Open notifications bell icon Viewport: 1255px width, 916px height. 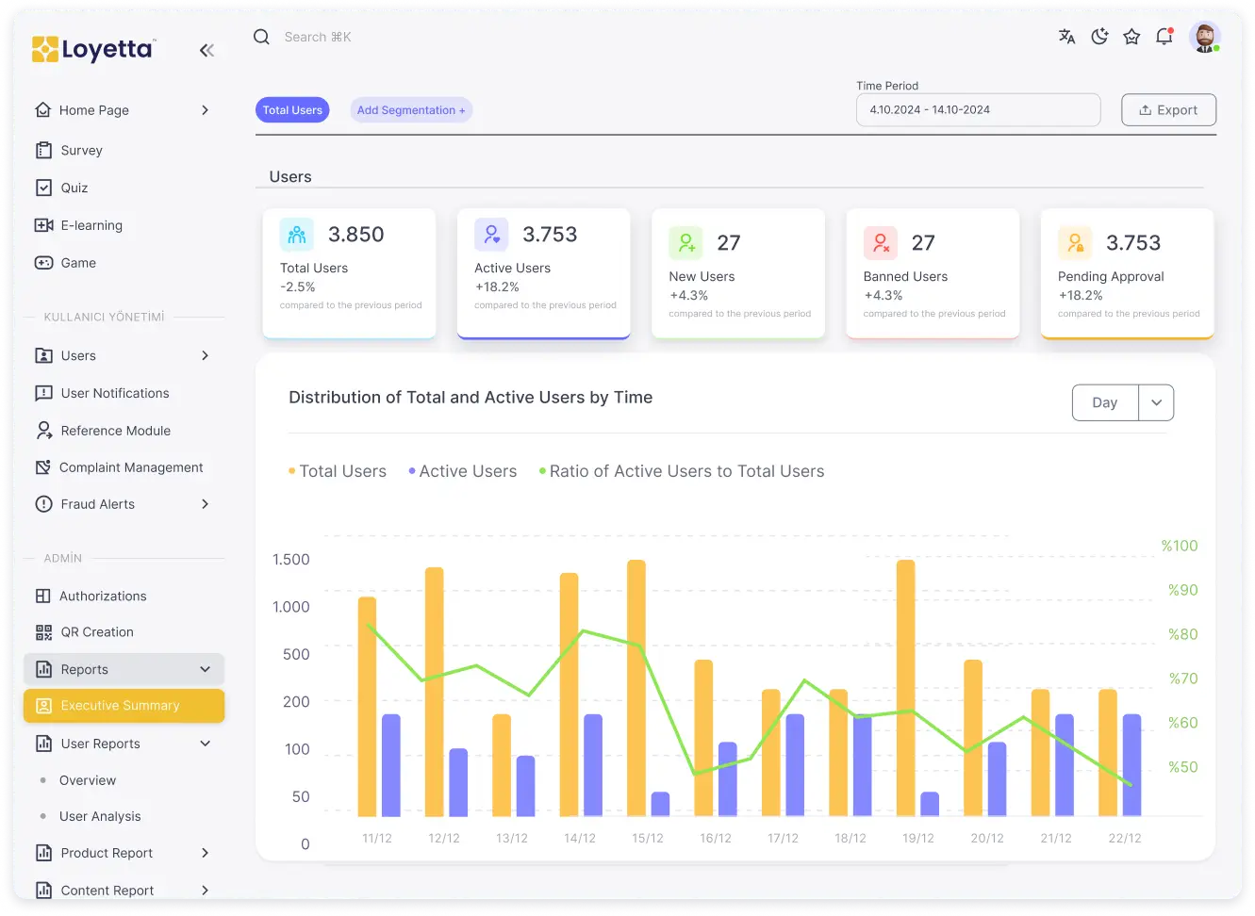(x=1164, y=37)
